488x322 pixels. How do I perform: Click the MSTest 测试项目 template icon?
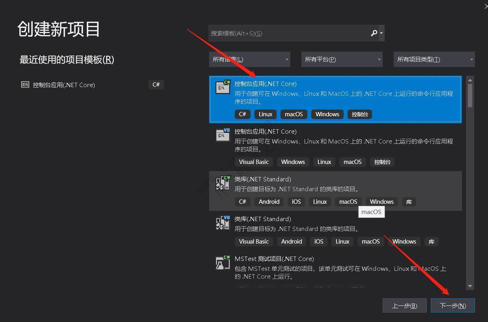point(222,262)
